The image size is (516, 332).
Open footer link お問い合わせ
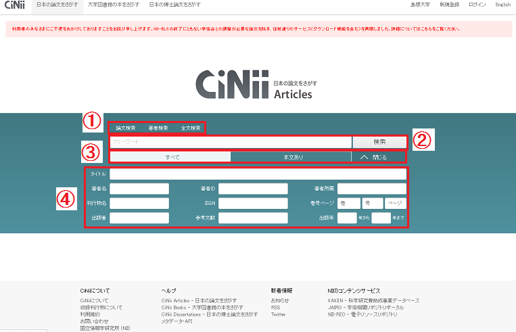click(94, 321)
